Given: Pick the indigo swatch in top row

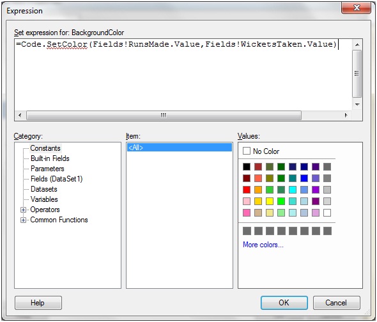Looking at the screenshot, I should coord(316,167).
